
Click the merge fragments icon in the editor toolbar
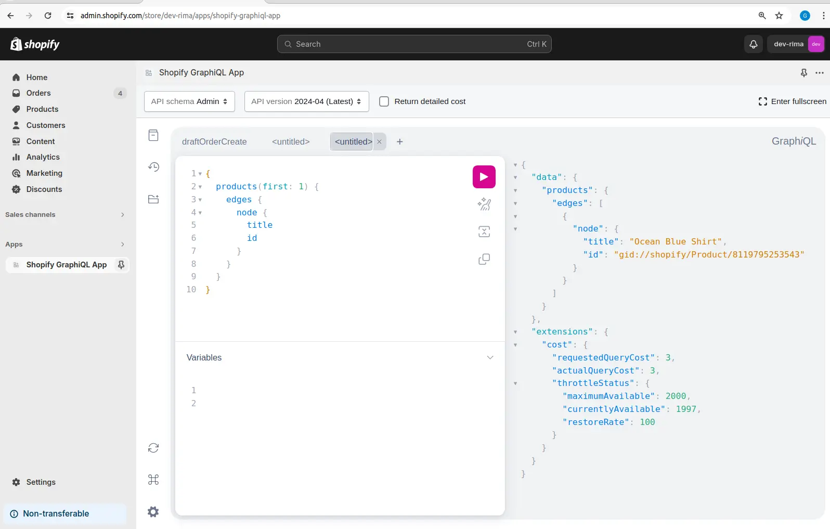tap(484, 231)
